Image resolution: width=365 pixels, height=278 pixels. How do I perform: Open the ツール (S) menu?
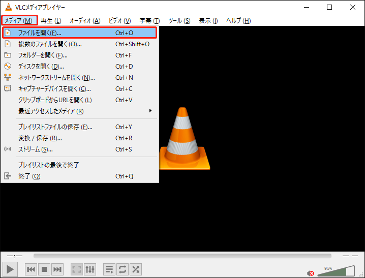coord(179,21)
